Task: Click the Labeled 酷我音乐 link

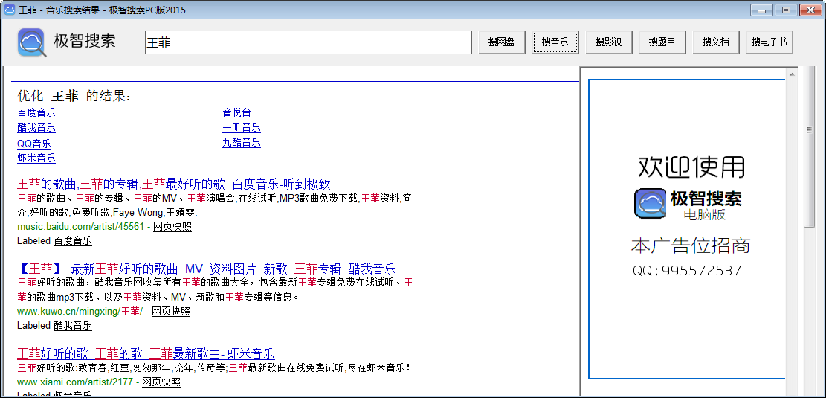Action: [x=73, y=326]
